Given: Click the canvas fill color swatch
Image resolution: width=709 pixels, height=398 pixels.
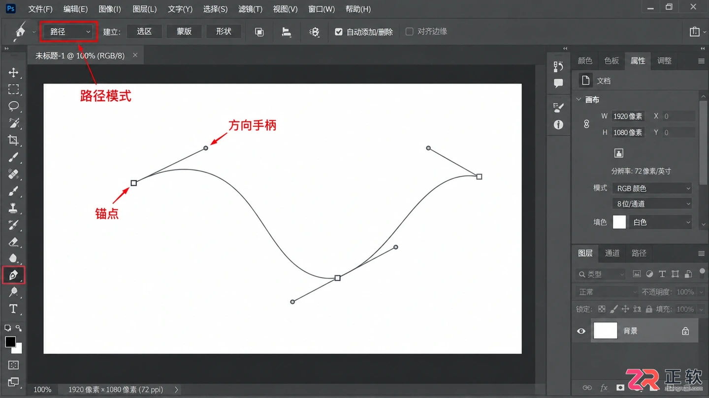Looking at the screenshot, I should (x=619, y=222).
